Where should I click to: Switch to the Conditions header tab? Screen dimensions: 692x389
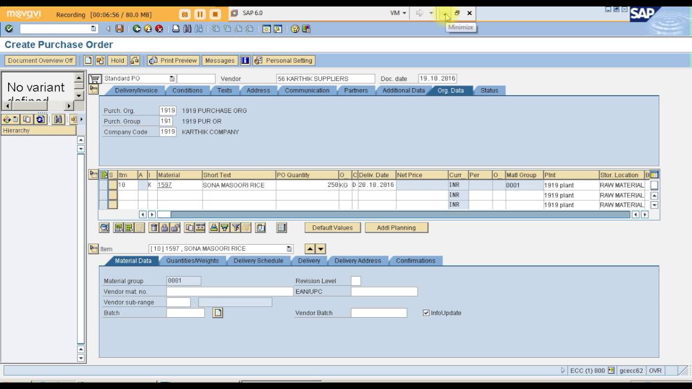(188, 91)
